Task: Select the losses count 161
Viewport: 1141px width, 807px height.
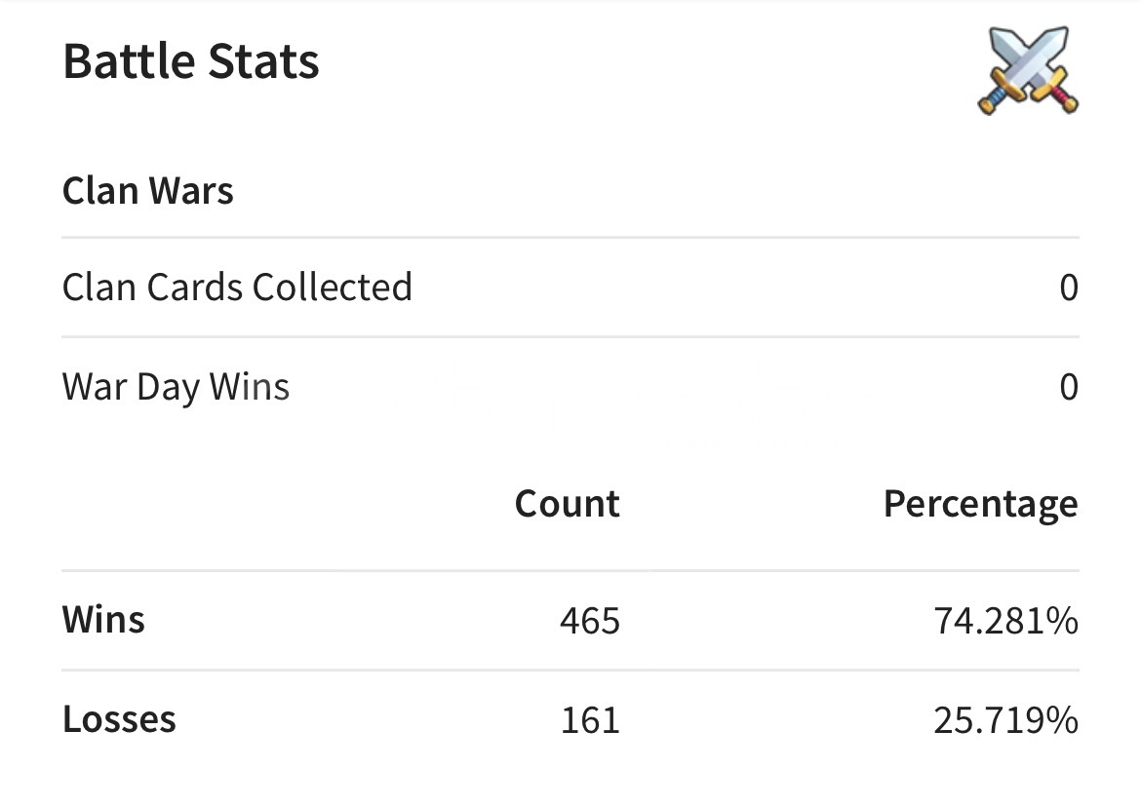Action: [590, 720]
